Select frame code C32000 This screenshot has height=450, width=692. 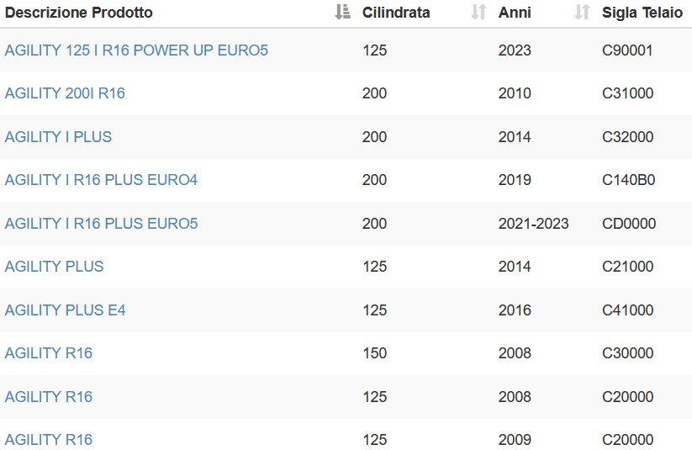pos(627,137)
